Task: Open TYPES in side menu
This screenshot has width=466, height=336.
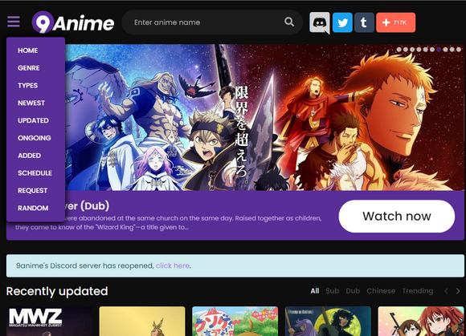Action: (27, 86)
